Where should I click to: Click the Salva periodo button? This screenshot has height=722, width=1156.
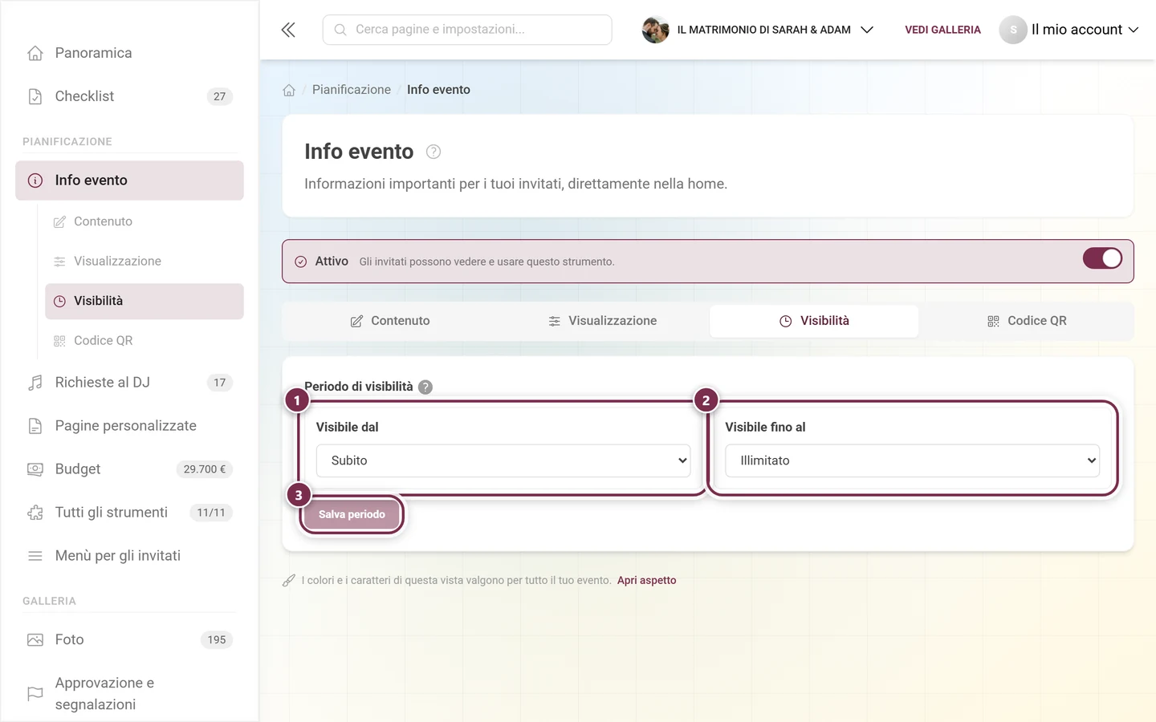click(352, 514)
